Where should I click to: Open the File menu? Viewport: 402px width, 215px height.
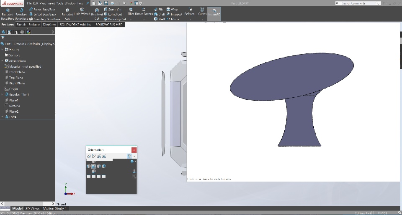click(x=29, y=3)
